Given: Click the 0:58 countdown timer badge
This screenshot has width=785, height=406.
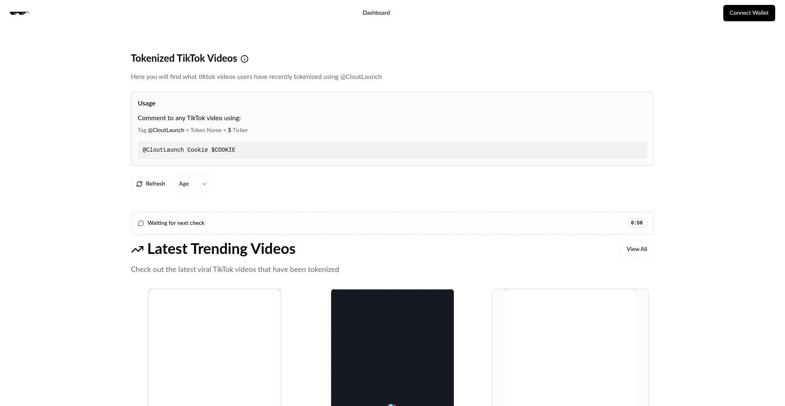Looking at the screenshot, I should [636, 223].
